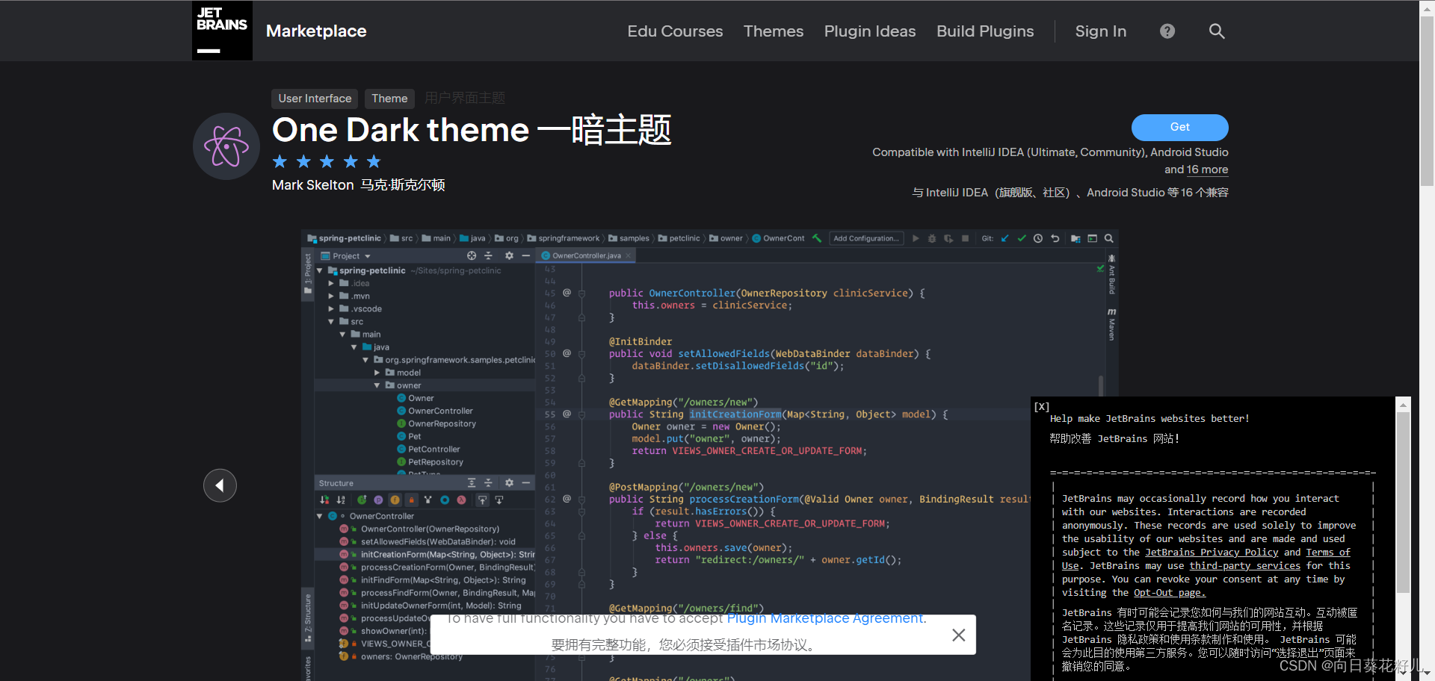Click screenshot's Maven side tab
1435x681 pixels.
pos(1112,324)
